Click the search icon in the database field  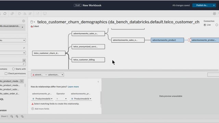(24, 48)
